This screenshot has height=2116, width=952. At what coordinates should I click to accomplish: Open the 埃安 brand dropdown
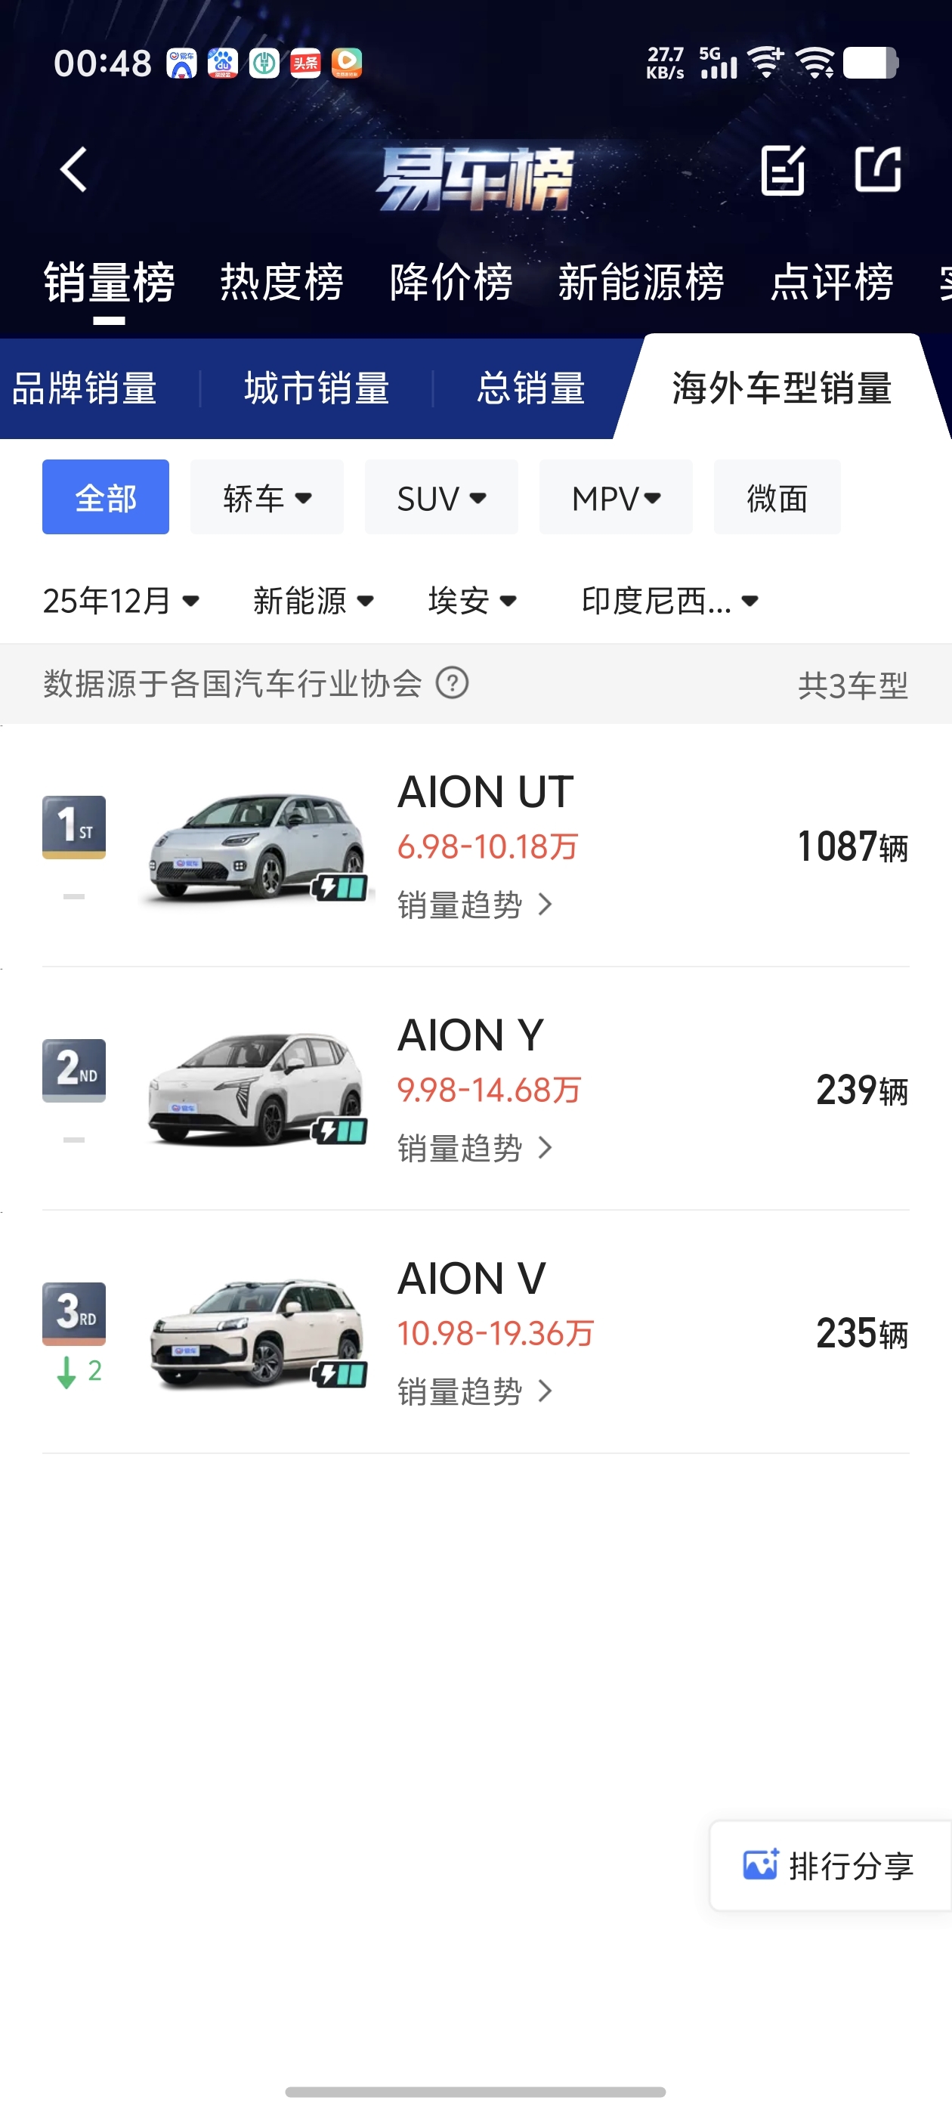pos(472,601)
